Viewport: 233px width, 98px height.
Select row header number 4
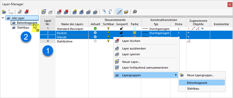click(x=48, y=41)
